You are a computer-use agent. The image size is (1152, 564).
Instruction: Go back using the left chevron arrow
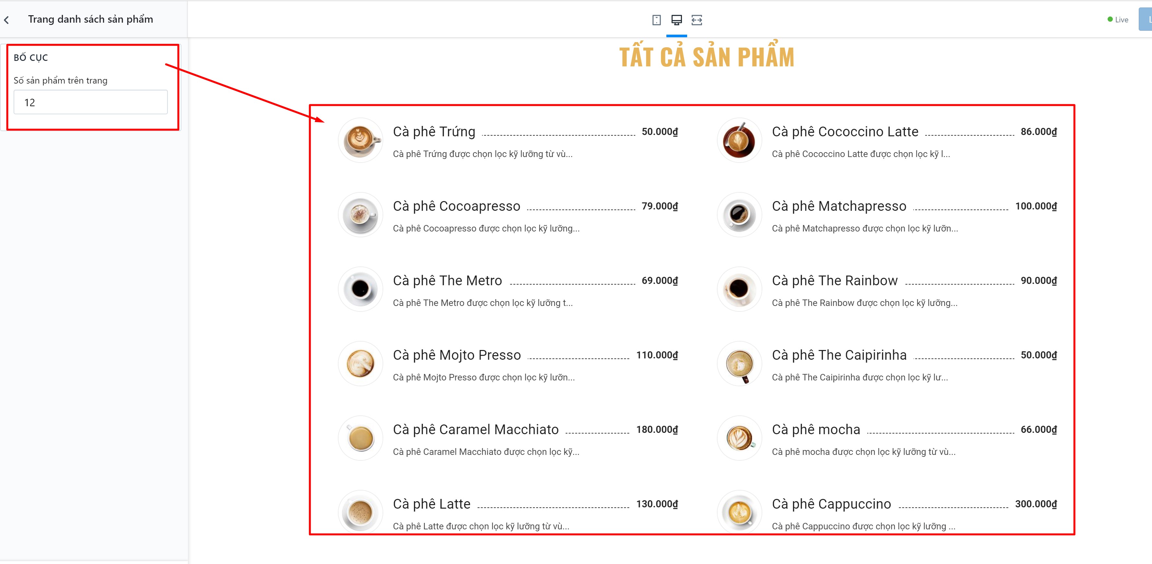pyautogui.click(x=7, y=20)
